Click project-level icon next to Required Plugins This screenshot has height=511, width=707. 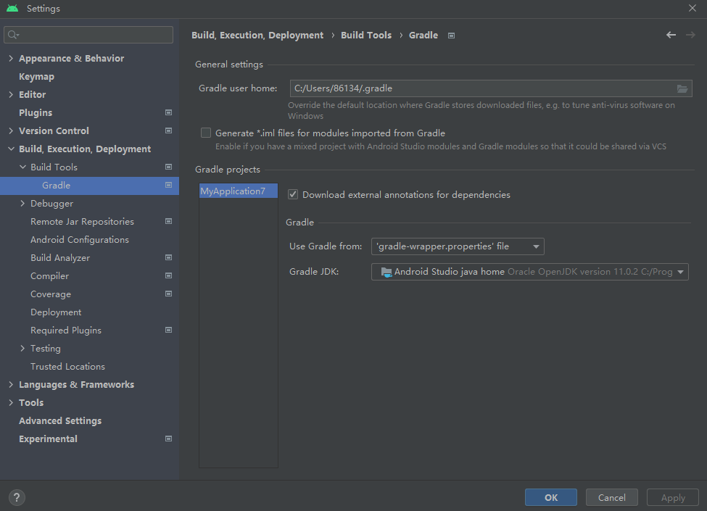[x=169, y=331]
